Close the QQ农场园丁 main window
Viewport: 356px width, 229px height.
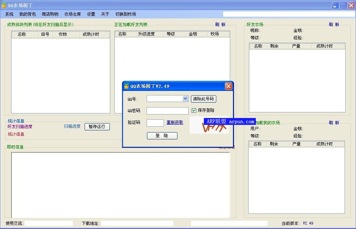[351, 6]
